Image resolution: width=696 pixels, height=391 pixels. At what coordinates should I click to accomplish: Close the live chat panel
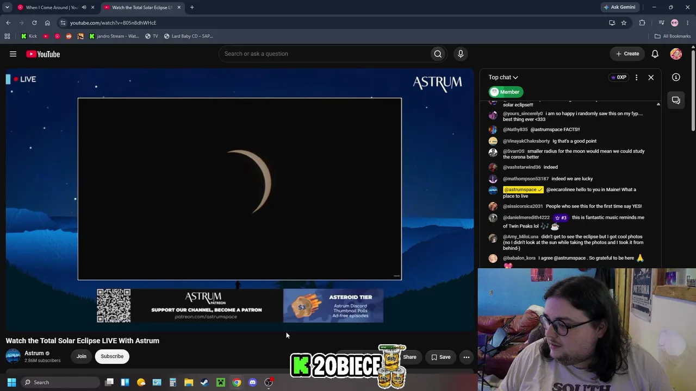[x=651, y=77]
